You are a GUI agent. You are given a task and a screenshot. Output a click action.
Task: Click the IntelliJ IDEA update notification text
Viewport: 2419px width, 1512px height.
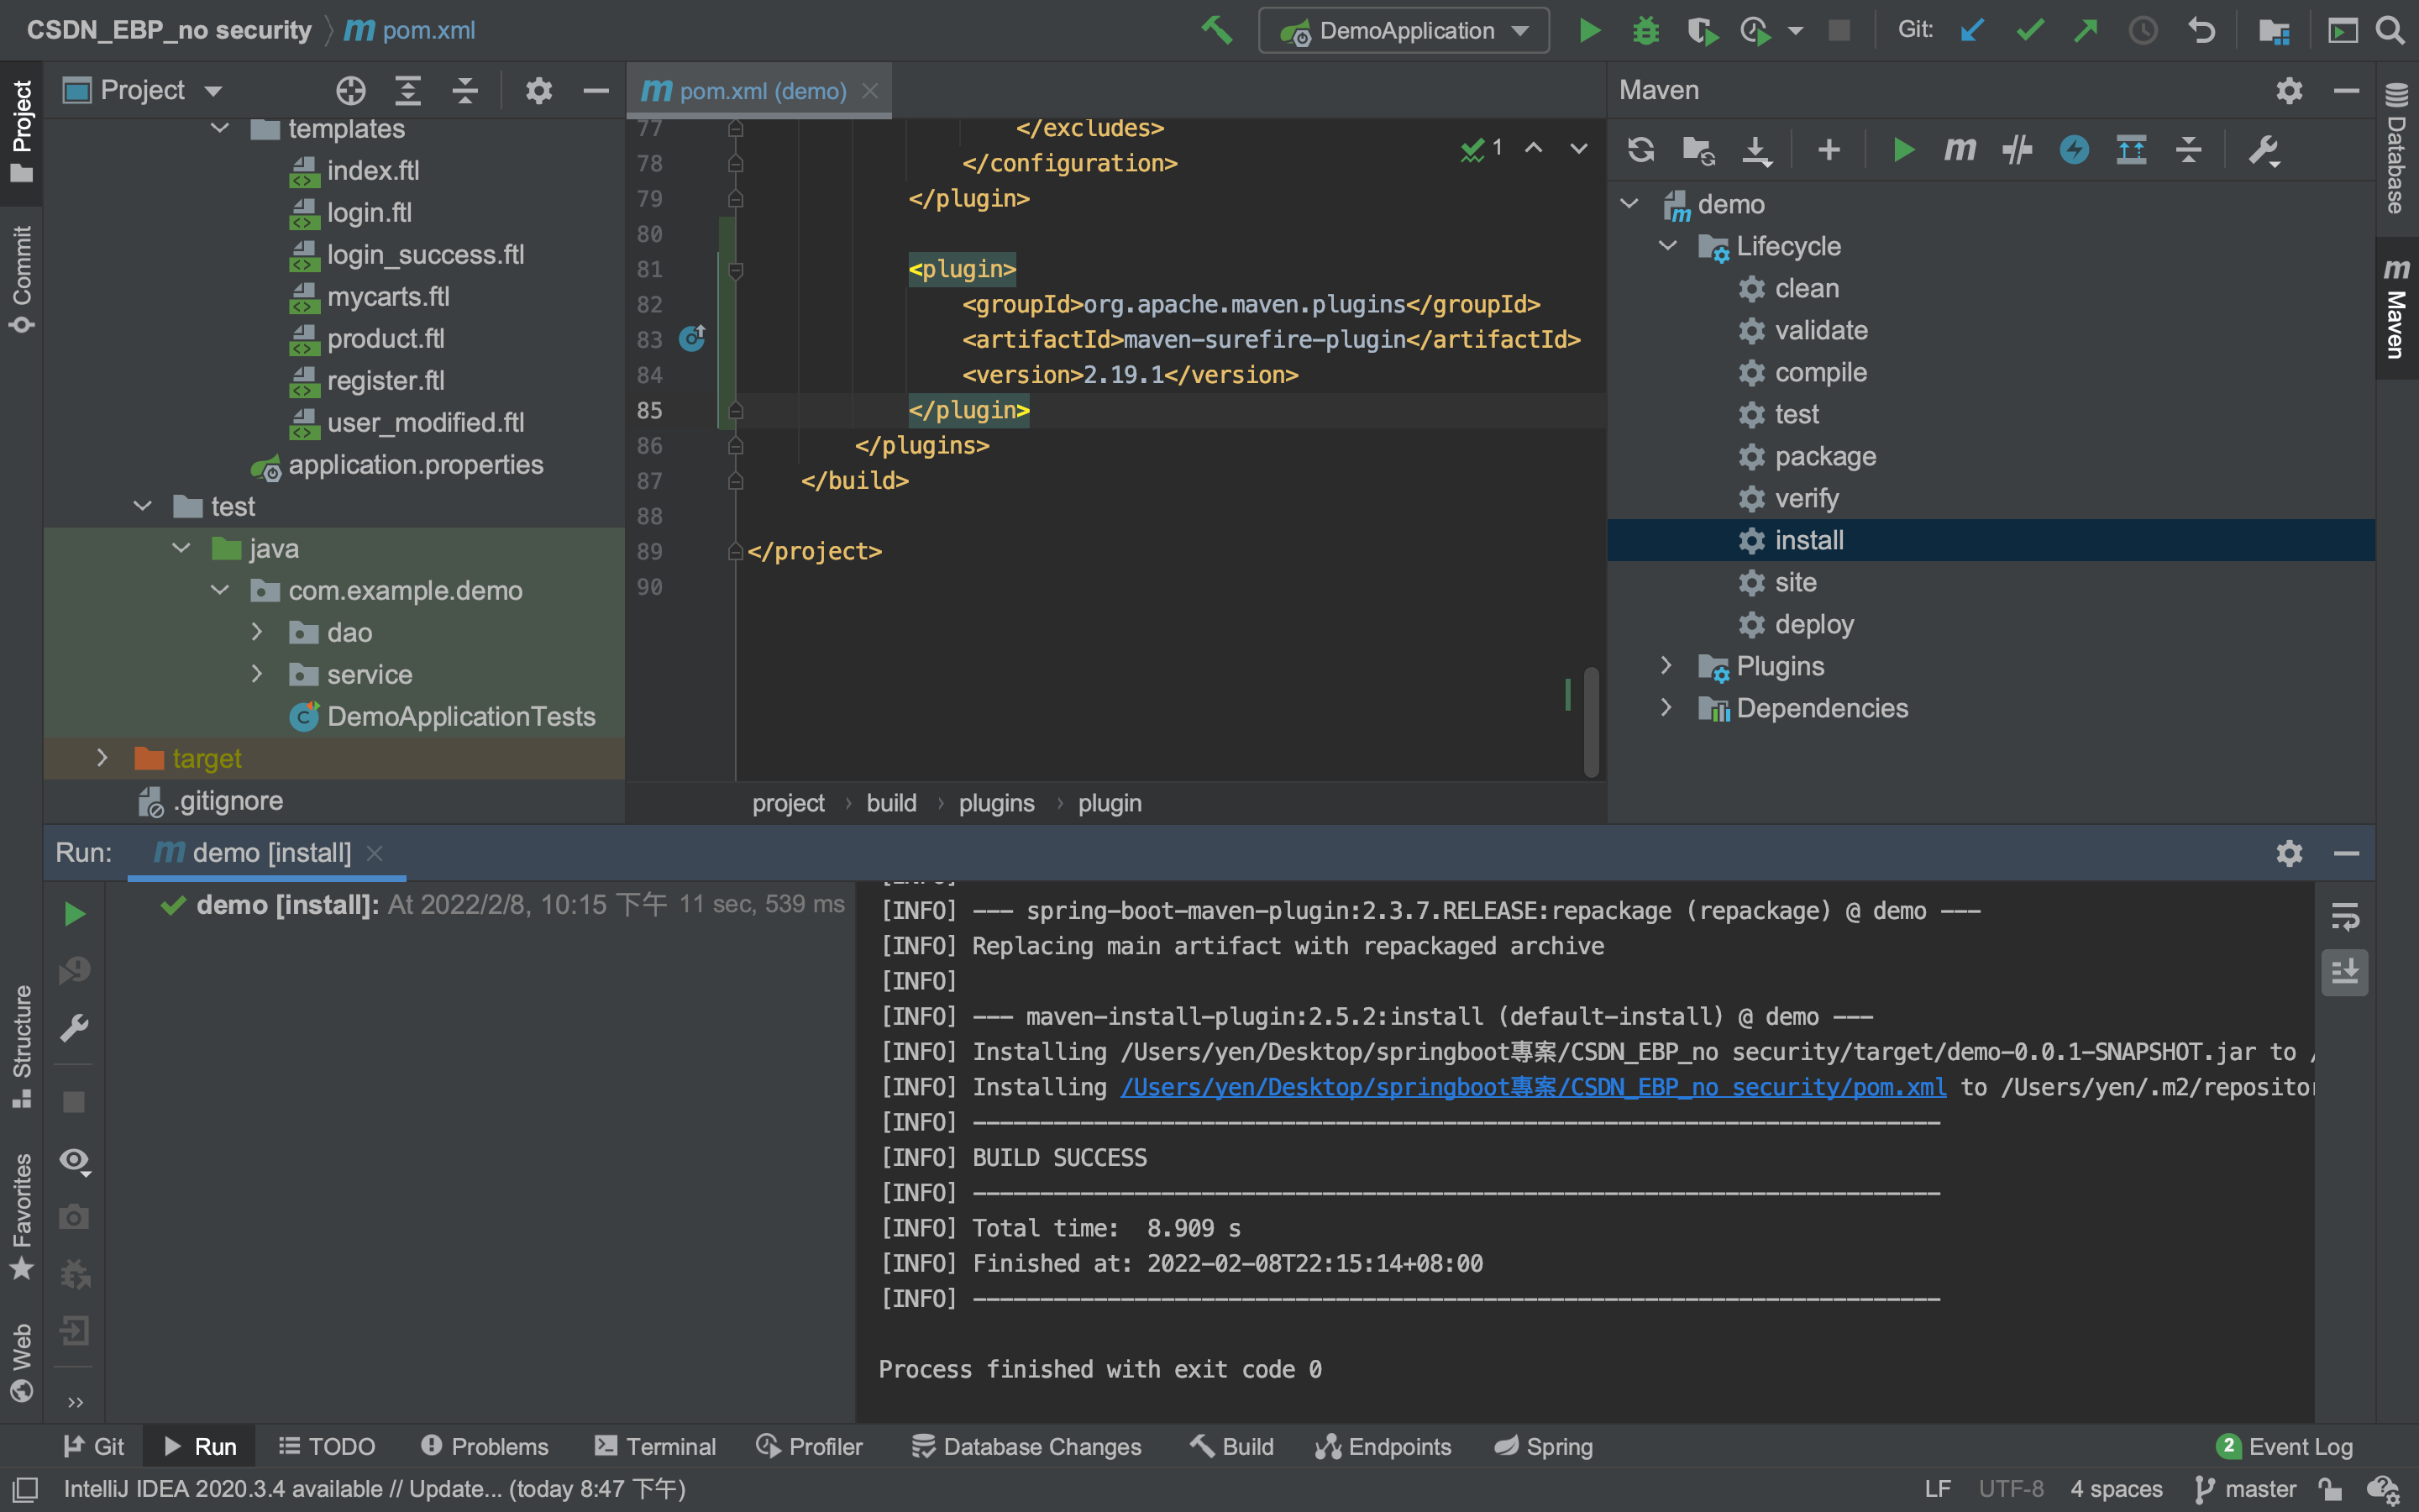pyautogui.click(x=374, y=1489)
